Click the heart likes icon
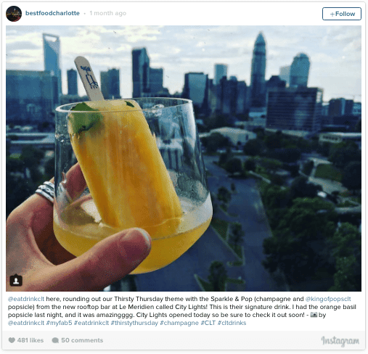368x354 pixels. pyautogui.click(x=12, y=340)
